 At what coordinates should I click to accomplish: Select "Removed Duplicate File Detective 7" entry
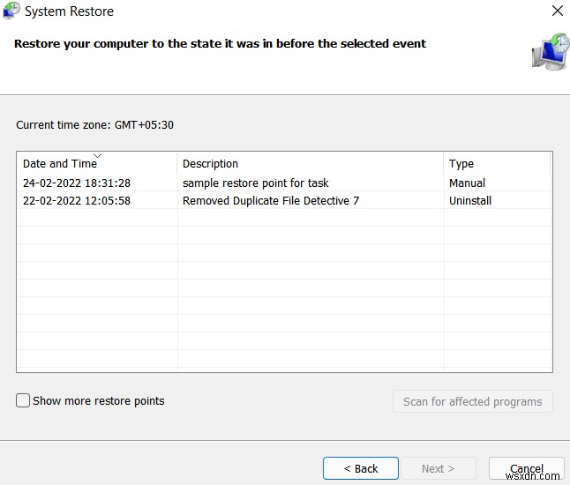271,201
